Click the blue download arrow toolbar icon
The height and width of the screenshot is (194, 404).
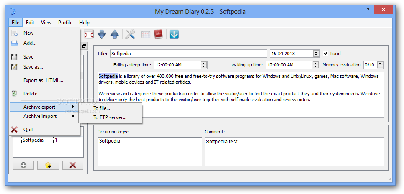coord(174,34)
